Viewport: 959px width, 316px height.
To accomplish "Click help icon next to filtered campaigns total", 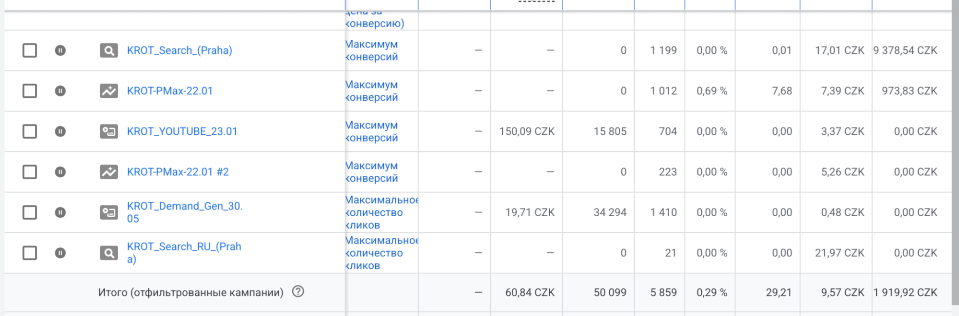I will (298, 292).
